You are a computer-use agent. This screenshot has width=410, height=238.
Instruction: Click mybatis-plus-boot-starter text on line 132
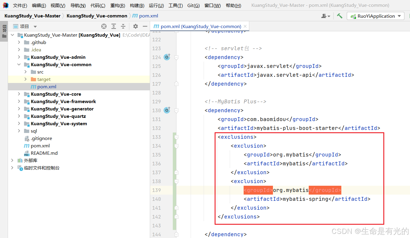pyautogui.click(x=297, y=128)
